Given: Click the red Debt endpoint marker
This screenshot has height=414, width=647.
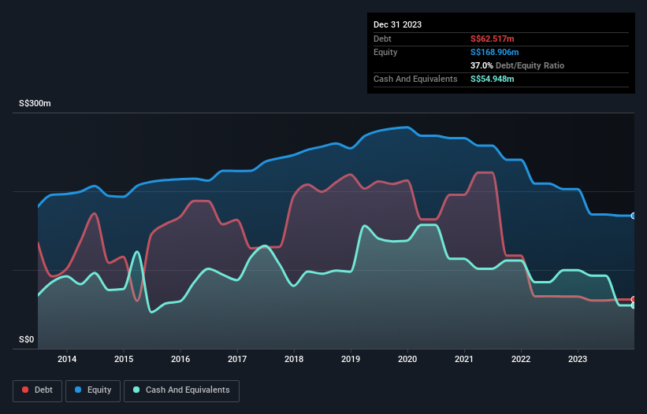Looking at the screenshot, I should pyautogui.click(x=634, y=299).
